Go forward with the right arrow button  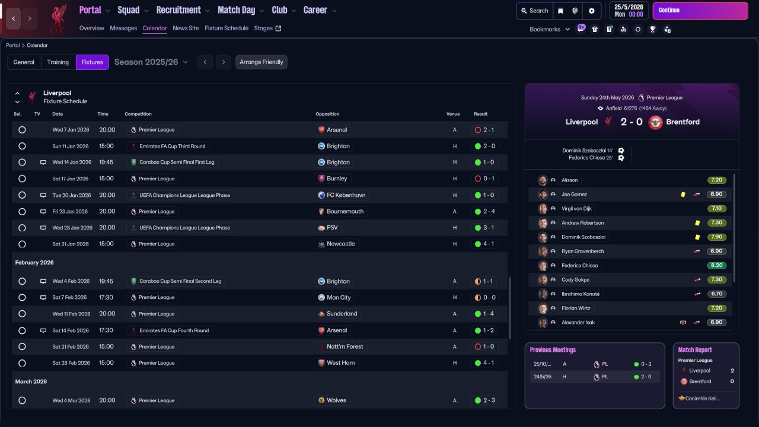pos(30,18)
